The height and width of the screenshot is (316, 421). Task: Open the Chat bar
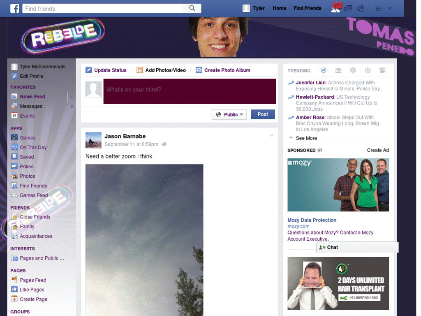point(357,247)
